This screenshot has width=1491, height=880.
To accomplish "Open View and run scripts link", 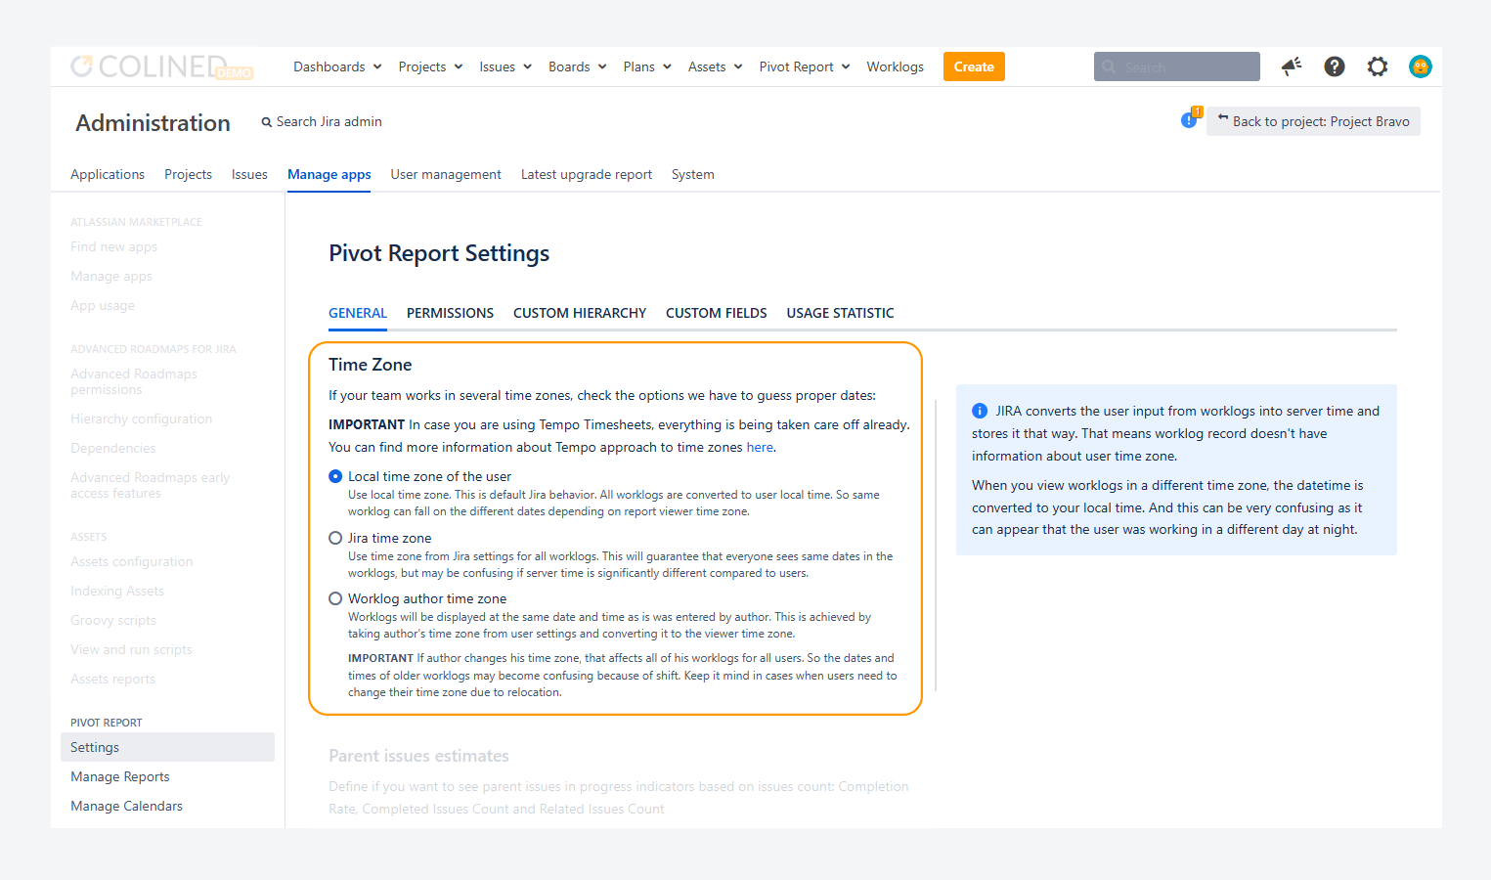I will coord(131,649).
